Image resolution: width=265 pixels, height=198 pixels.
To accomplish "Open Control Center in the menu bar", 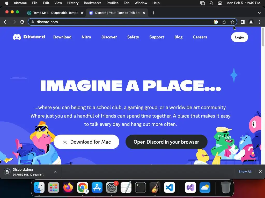I will click(220, 3).
